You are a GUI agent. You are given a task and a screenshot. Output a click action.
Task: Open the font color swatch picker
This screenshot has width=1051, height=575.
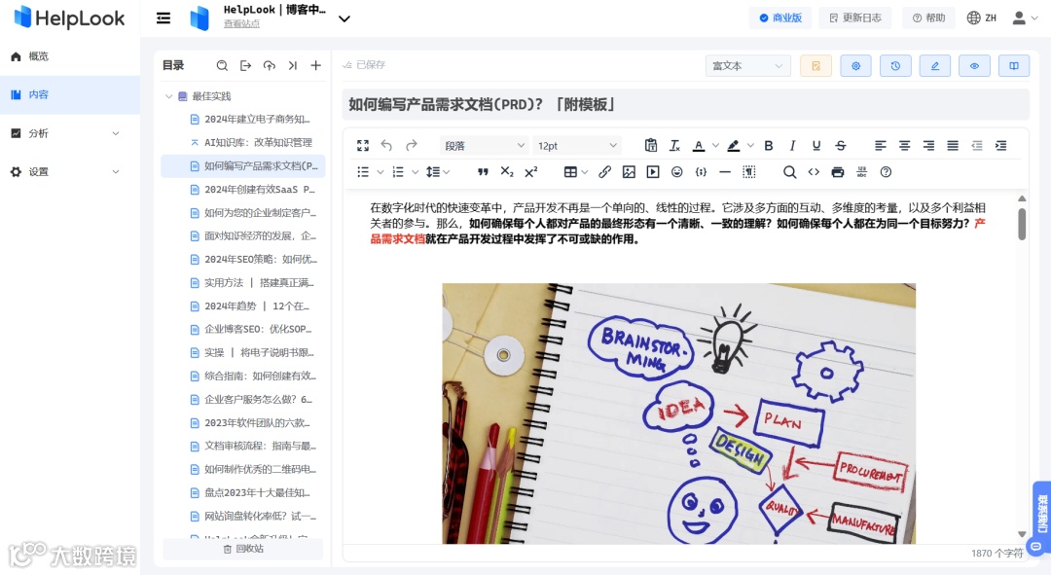coord(699,145)
